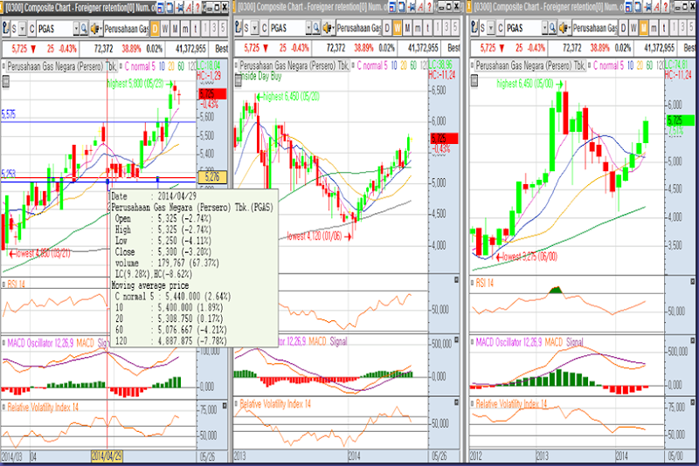Click the speaker alert icon in right window

point(564,29)
